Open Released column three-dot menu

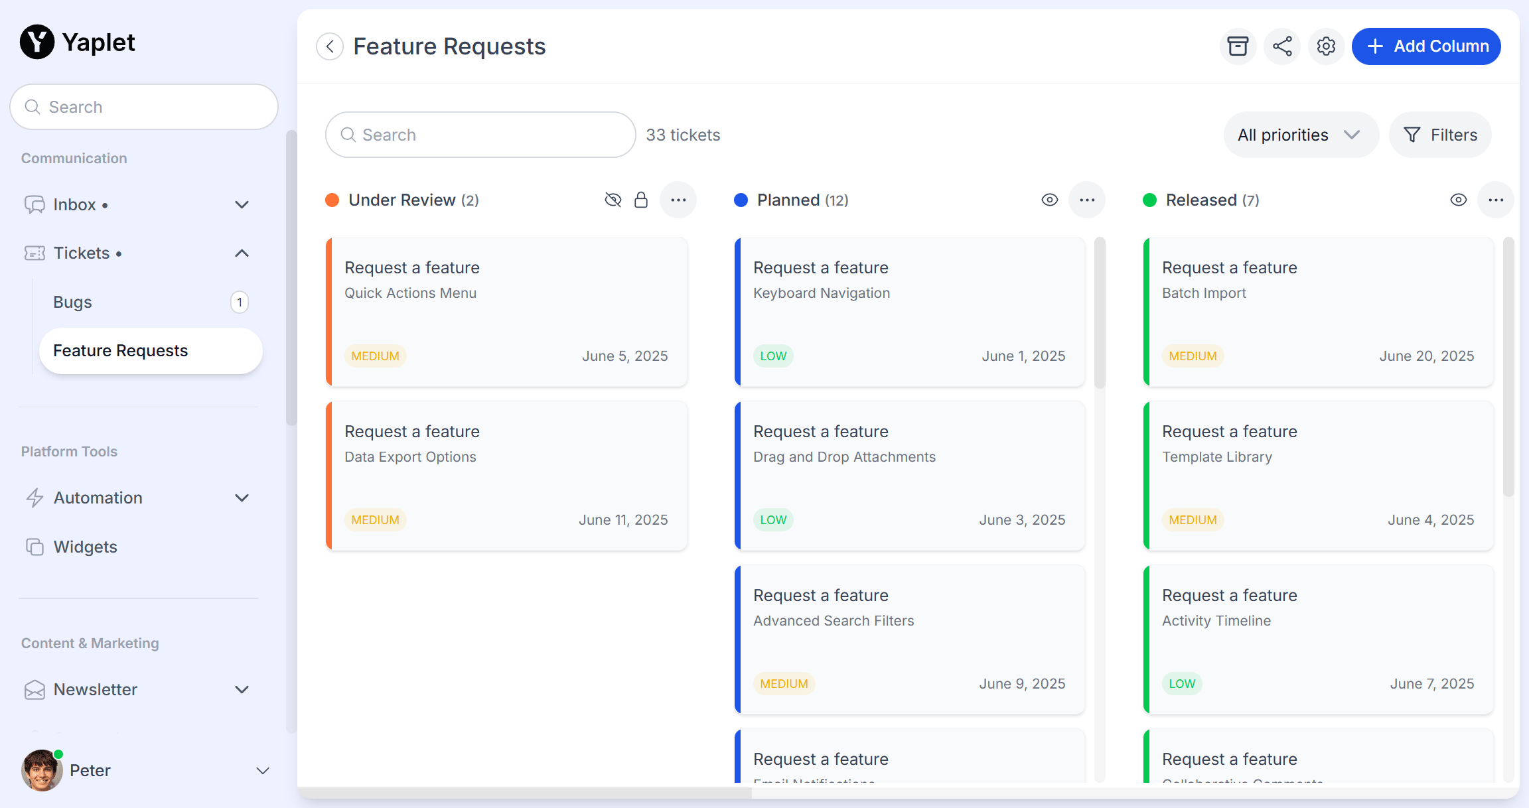click(1495, 200)
